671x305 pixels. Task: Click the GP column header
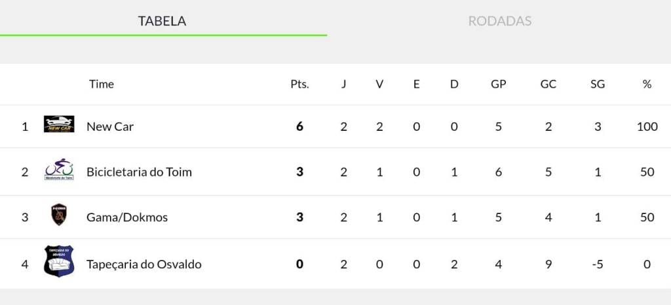pyautogui.click(x=499, y=84)
